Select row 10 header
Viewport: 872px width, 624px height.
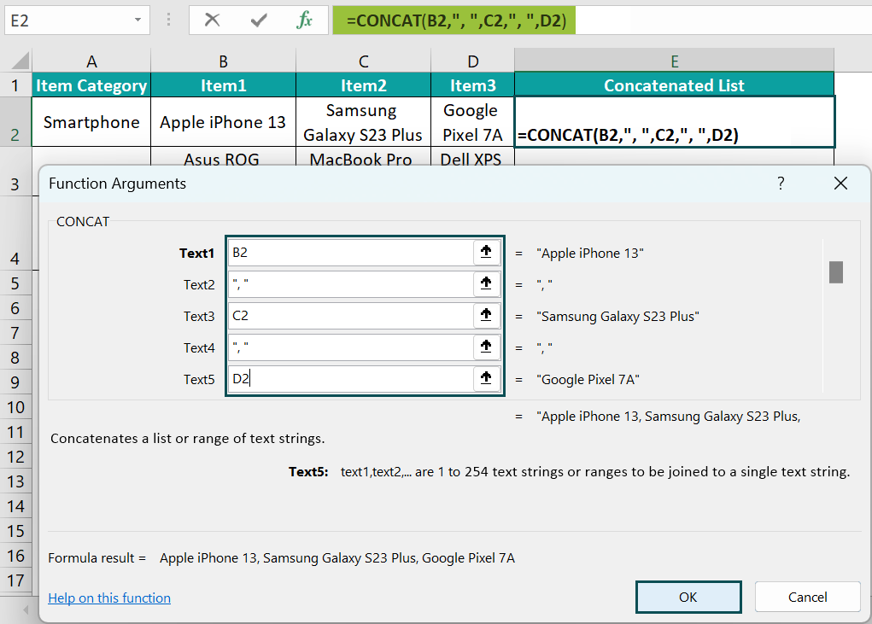(x=15, y=407)
